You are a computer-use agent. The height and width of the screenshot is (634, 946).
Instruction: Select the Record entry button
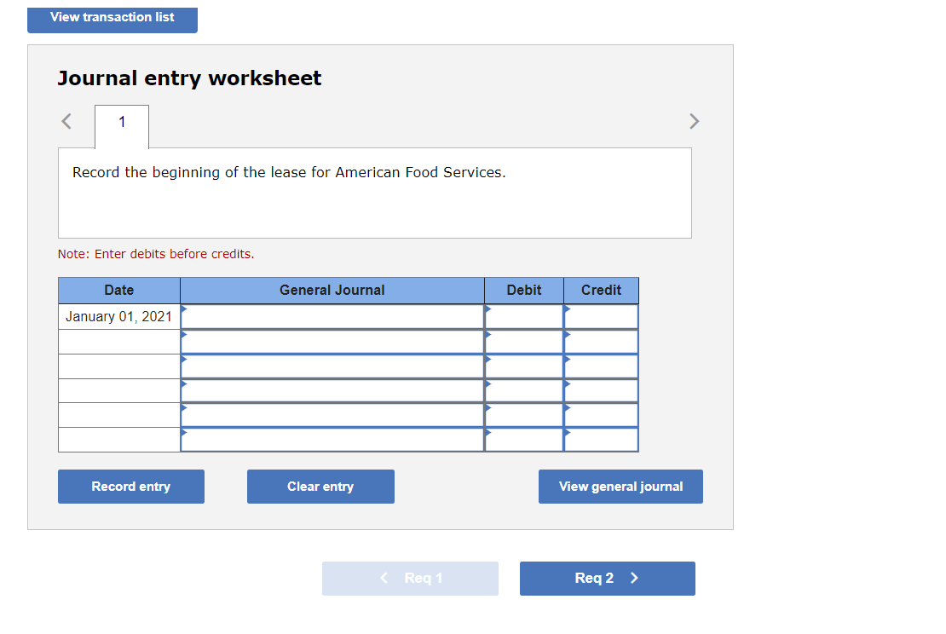pos(130,486)
